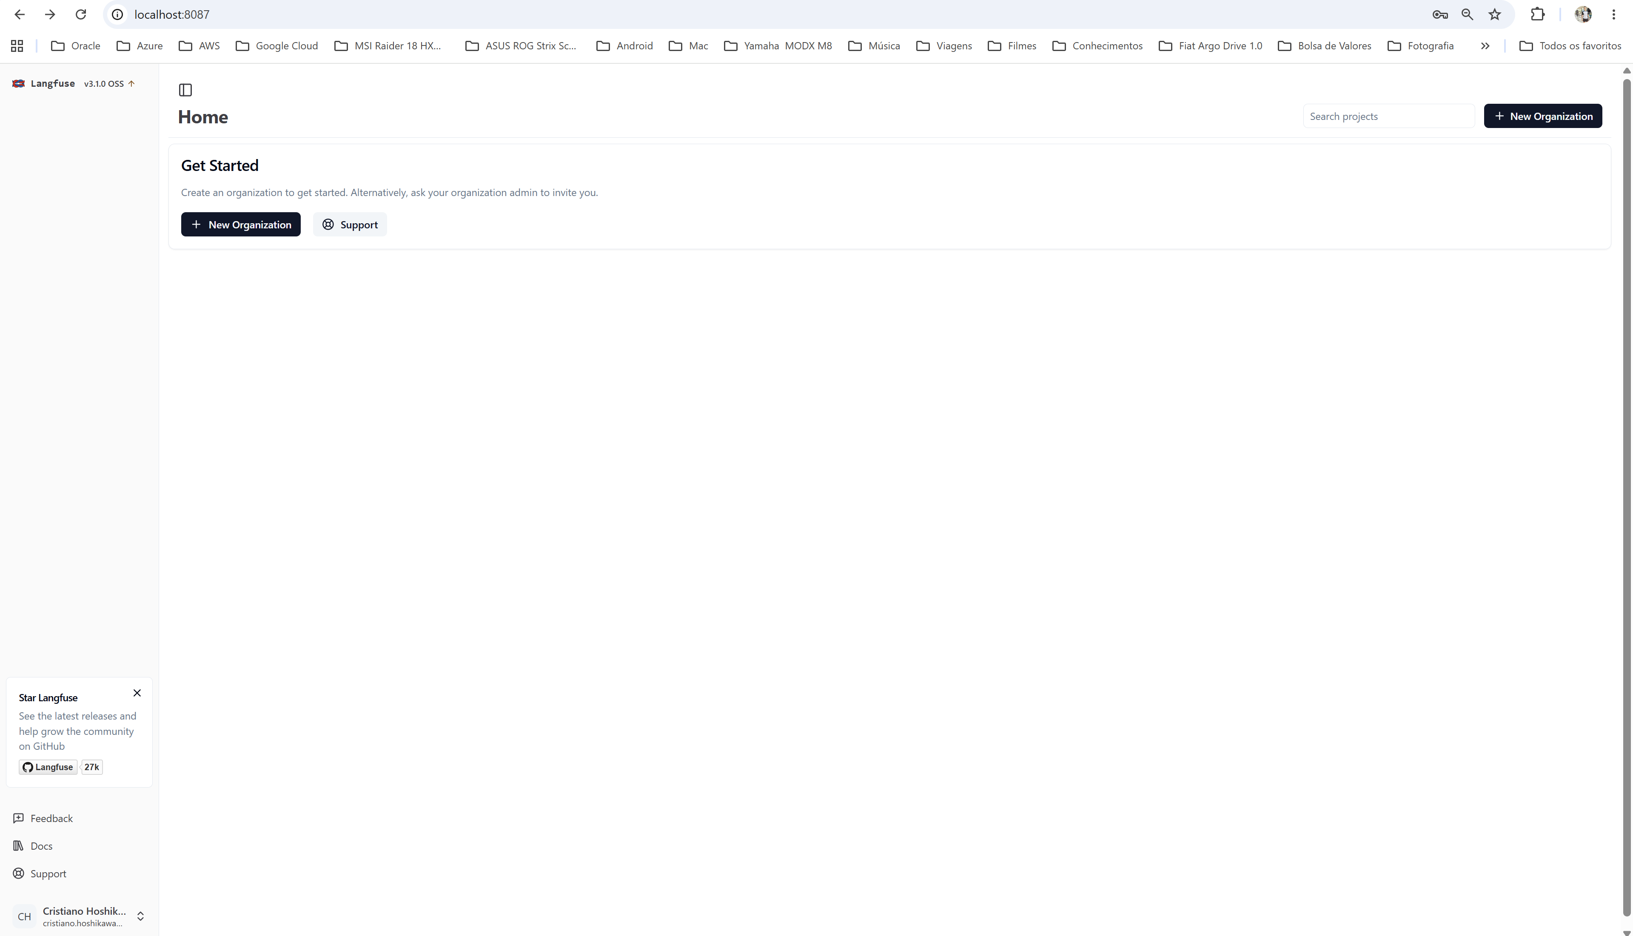The width and height of the screenshot is (1633, 936).
Task: Open the Conhecimentos bookmarks folder
Action: point(1097,46)
